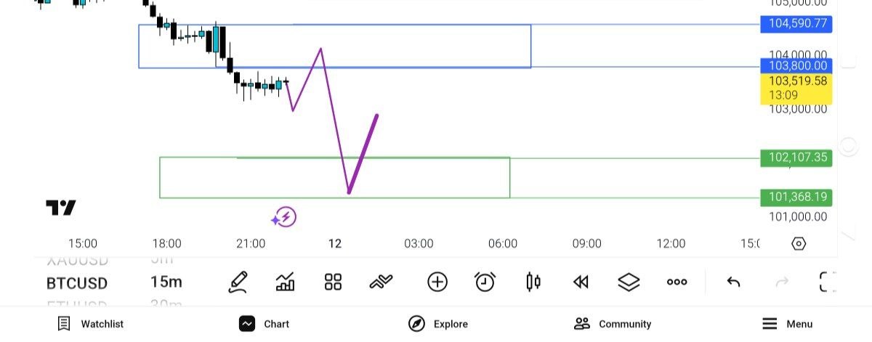Image resolution: width=872 pixels, height=342 pixels.
Task: Toggle fullscreen chart mode
Action: tap(827, 282)
